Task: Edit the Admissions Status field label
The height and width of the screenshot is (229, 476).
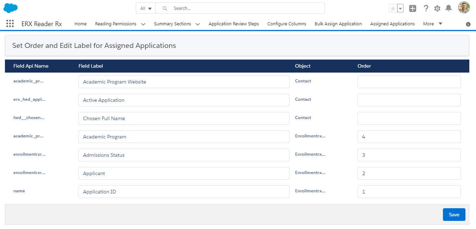Action: point(184,155)
